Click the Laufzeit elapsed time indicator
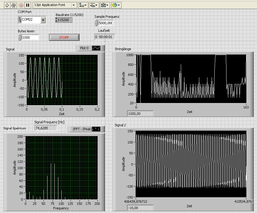The width and height of the screenshot is (257, 213). (105, 37)
